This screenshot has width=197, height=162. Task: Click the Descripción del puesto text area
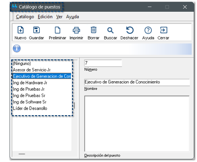coord(137,124)
